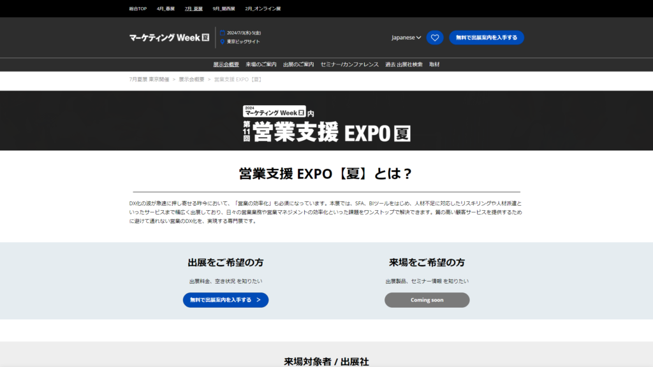Click the exhibitor 無料で出展案内を入手する button

click(x=226, y=300)
